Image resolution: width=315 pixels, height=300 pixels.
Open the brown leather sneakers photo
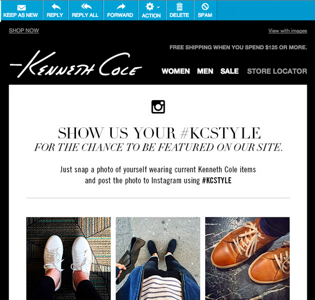point(247,258)
